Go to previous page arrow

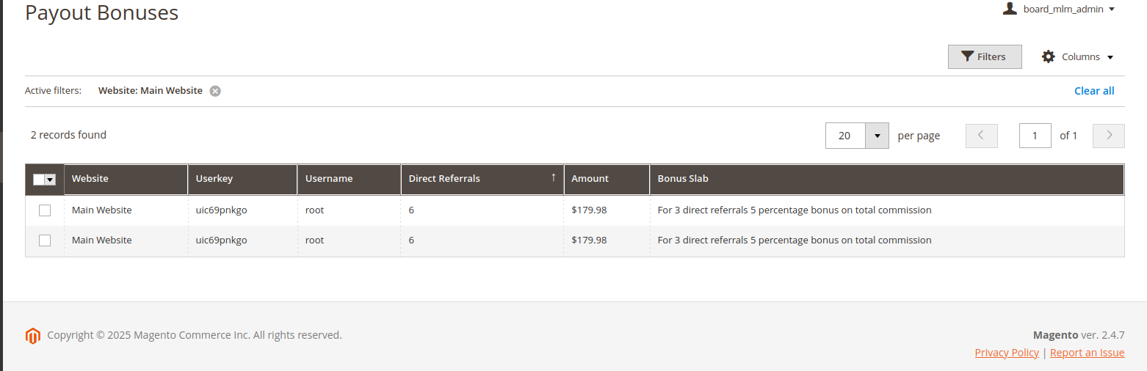(981, 136)
